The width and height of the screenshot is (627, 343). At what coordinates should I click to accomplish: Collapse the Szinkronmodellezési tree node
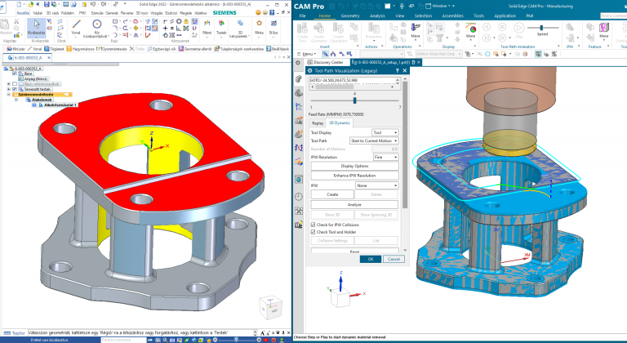point(9,95)
